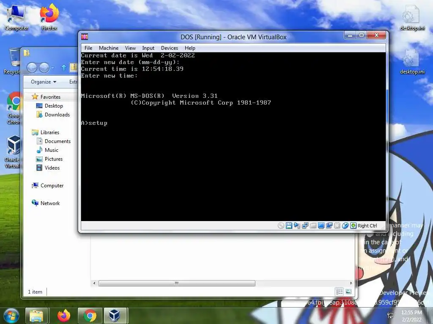Open the Input menu in VirtualBox
The width and height of the screenshot is (433, 324).
(148, 48)
